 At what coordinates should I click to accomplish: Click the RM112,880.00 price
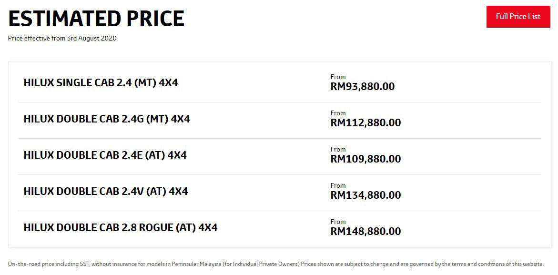(x=365, y=123)
